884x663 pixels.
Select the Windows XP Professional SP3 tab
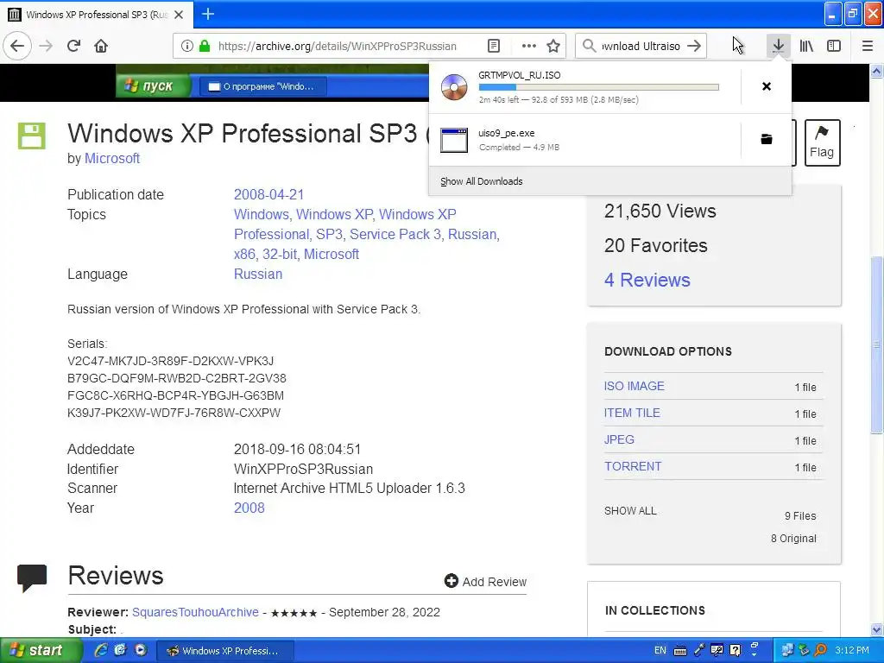tap(97, 15)
